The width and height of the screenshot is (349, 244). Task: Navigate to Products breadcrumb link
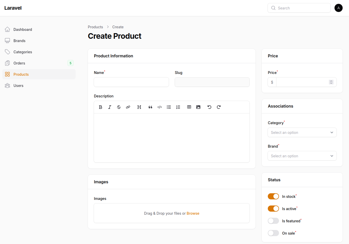[x=95, y=27]
